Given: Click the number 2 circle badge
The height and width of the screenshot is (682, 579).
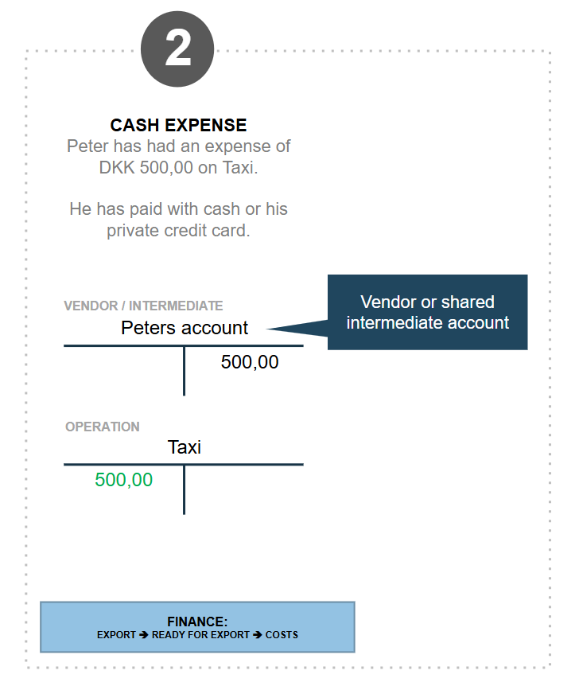Looking at the screenshot, I should pos(177,49).
